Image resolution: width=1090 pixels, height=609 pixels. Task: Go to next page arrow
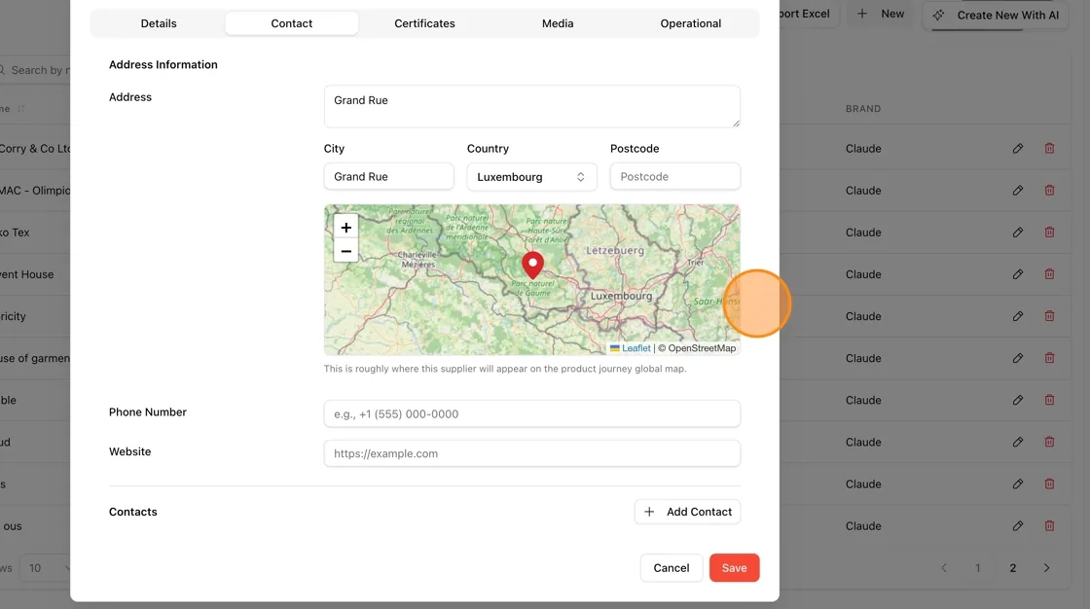click(1046, 568)
